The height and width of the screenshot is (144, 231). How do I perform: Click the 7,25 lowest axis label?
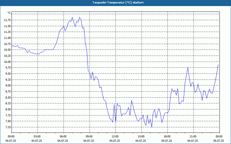(8, 127)
